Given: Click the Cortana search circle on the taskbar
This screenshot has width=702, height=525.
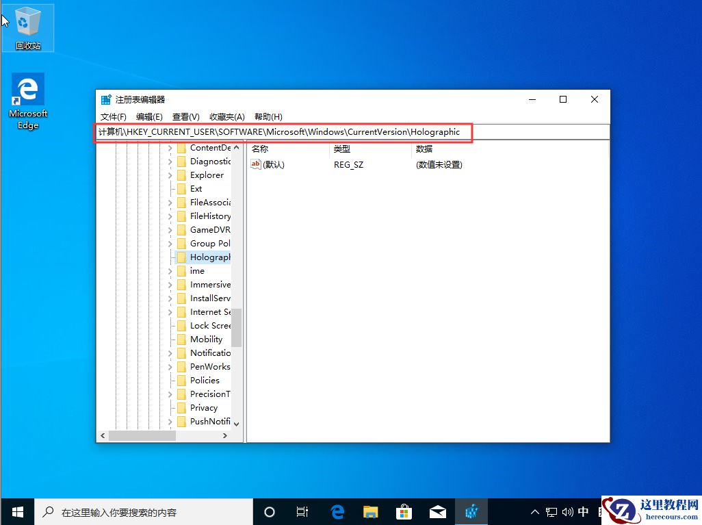Looking at the screenshot, I should click(268, 511).
